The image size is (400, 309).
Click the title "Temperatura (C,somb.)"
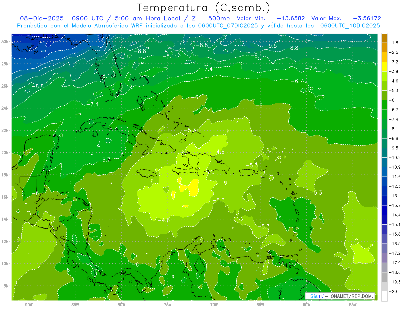click(204, 8)
